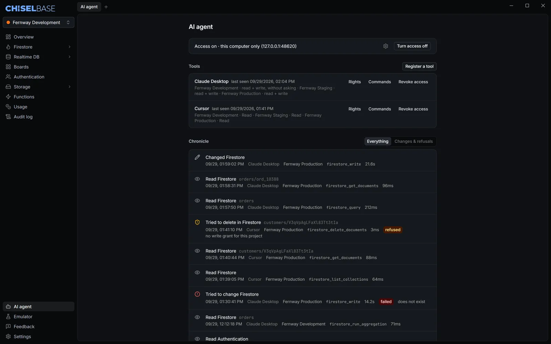
Task: Open access settings gear beside Turn access off
Action: pos(386,46)
